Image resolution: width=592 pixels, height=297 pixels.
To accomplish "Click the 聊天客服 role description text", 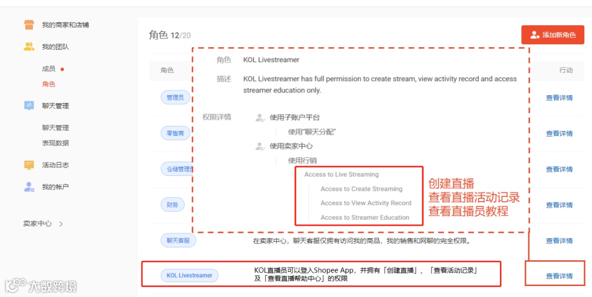I will [362, 241].
